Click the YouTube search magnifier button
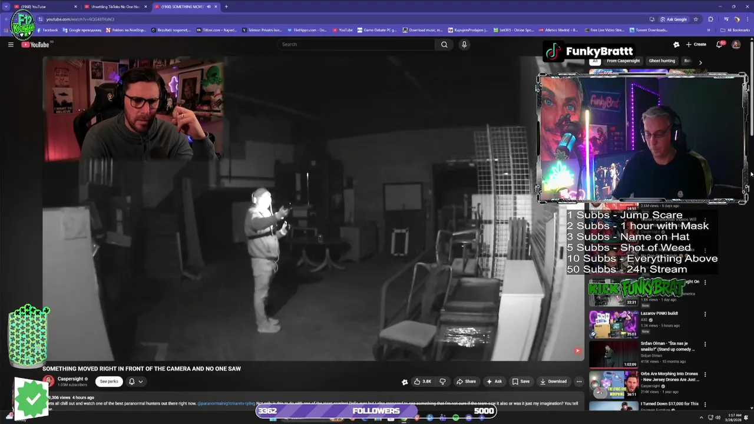Viewport: 754px width, 424px height. pos(444,44)
